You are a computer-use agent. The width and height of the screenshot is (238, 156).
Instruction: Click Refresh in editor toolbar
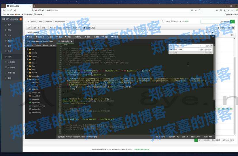[x=50, y=37]
